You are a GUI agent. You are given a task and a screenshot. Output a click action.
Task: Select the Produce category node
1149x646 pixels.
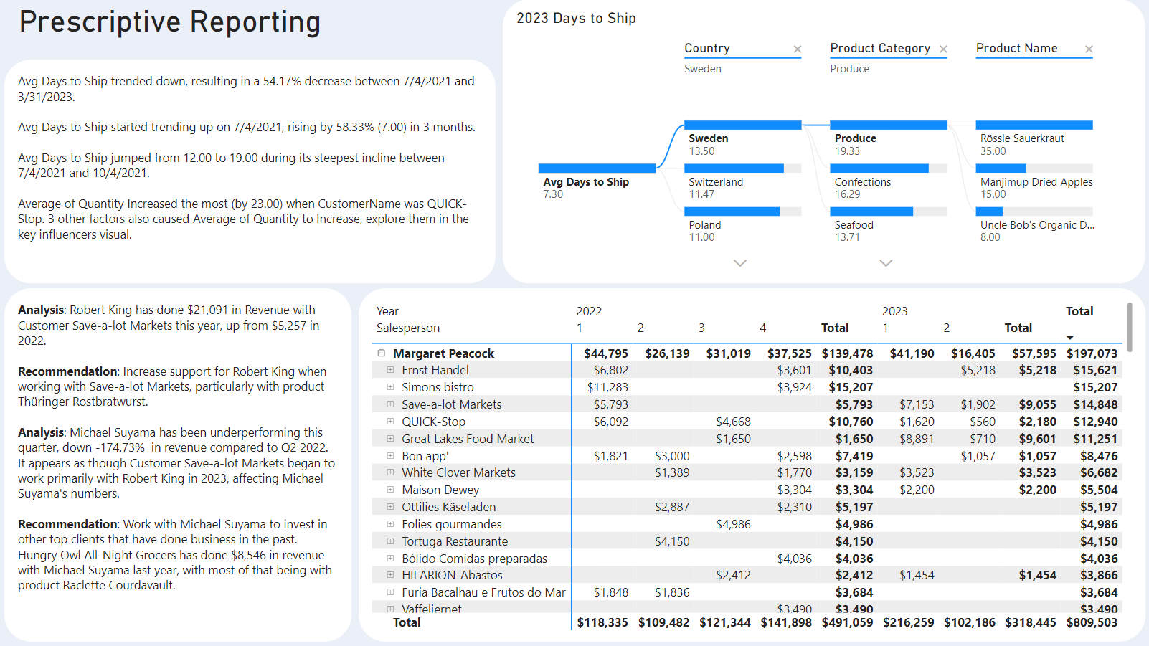888,138
